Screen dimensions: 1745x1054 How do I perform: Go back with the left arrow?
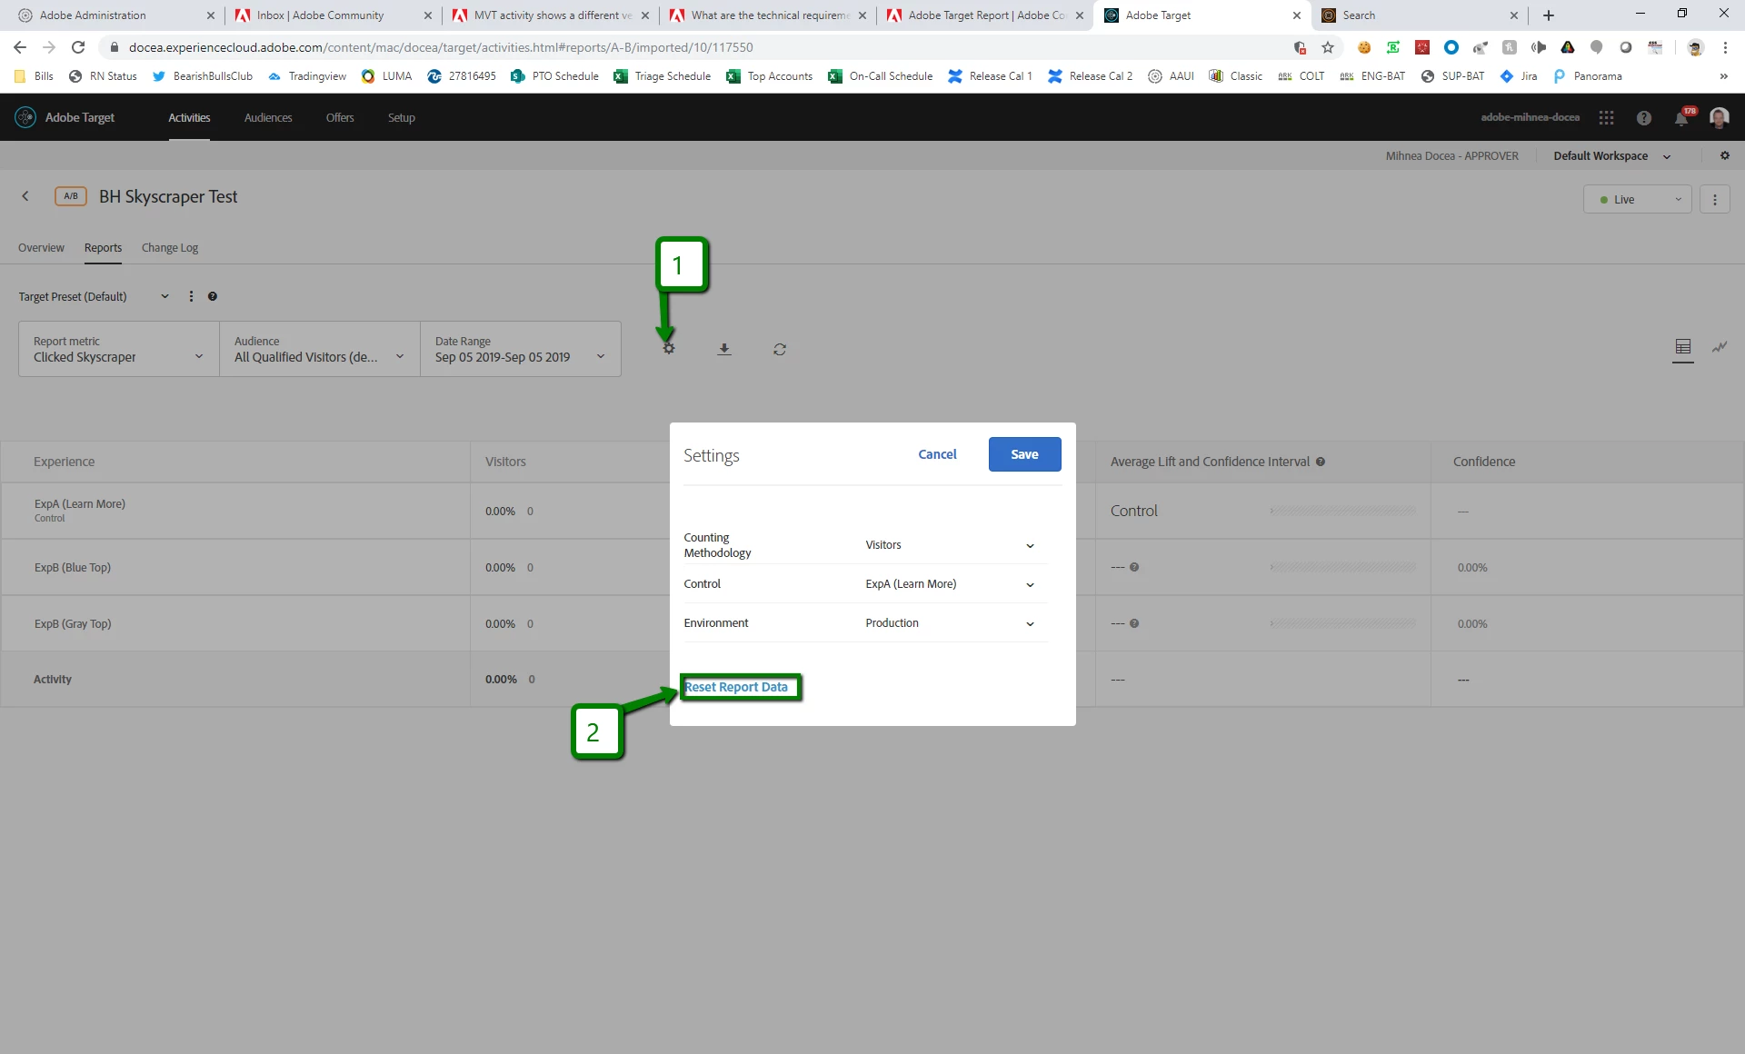coord(25,196)
